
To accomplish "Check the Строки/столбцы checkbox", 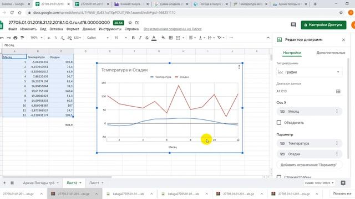I will pos(279,177).
